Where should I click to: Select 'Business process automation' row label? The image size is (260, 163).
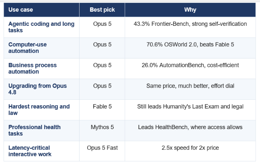coord(32,69)
